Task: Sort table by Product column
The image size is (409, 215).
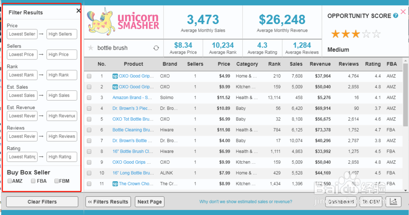Action: point(133,64)
